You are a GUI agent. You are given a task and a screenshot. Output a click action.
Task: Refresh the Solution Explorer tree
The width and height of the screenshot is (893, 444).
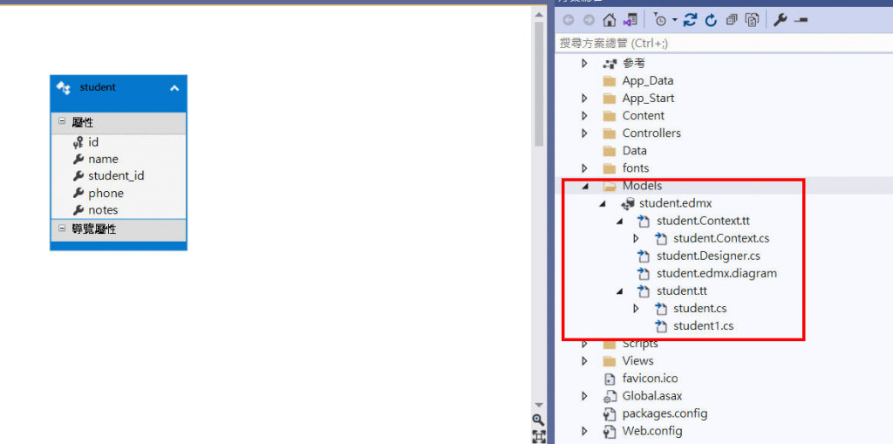pyautogui.click(x=710, y=21)
